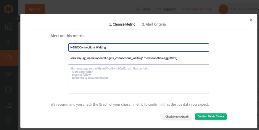Open the team users sidebar icon
The height and width of the screenshot is (130, 259).
(x=8, y=105)
